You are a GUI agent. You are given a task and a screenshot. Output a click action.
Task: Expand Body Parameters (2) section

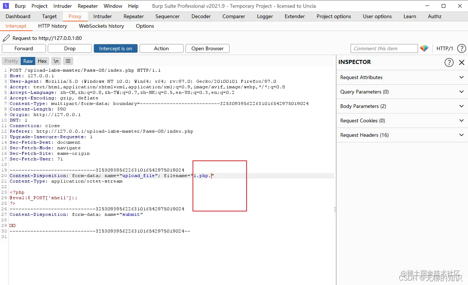[402, 106]
